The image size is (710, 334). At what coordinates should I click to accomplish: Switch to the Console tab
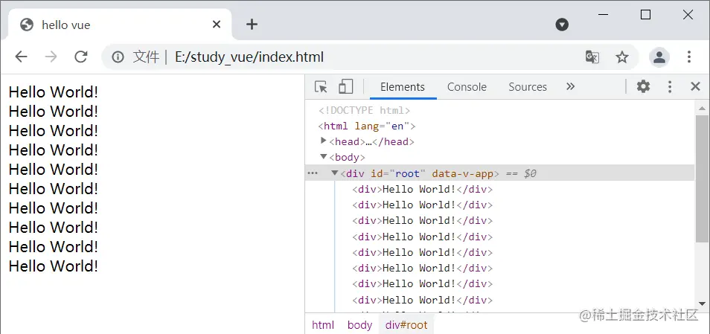[467, 87]
